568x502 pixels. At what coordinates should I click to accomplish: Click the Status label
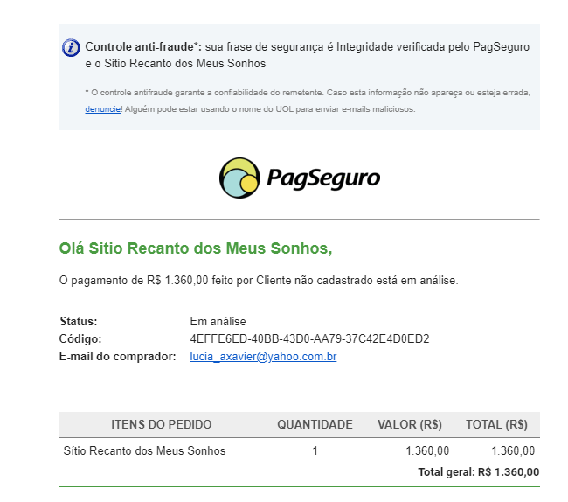[x=79, y=322]
